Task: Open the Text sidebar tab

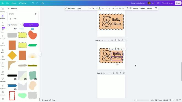Action: (2, 23)
